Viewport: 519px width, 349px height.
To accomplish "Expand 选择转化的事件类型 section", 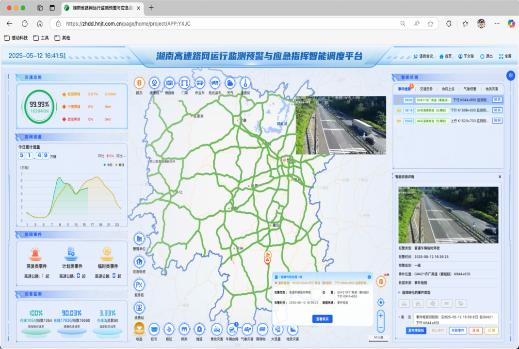I will click(x=416, y=292).
